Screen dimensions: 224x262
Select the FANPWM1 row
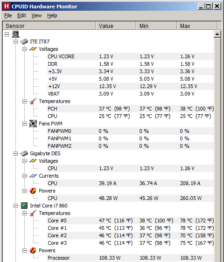pyautogui.click(x=130, y=138)
